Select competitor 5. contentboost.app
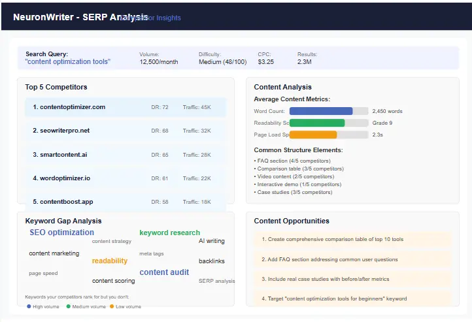The height and width of the screenshot is (322, 472). tap(126, 202)
